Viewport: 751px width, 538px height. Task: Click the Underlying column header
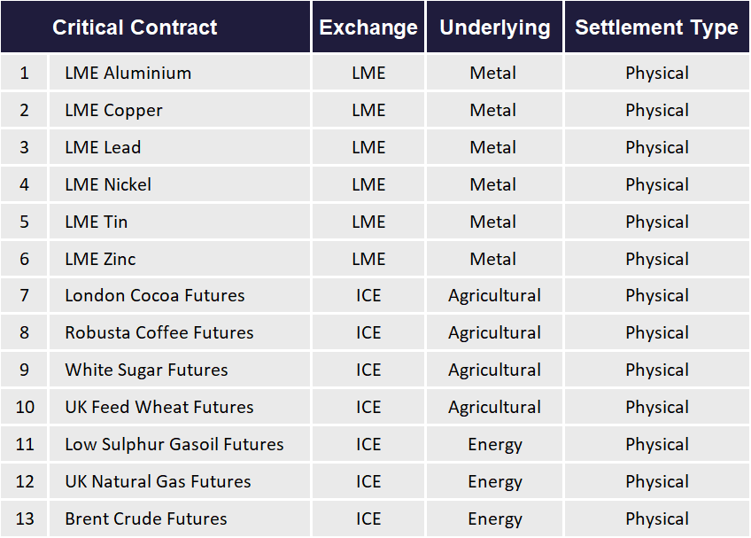coord(494,27)
